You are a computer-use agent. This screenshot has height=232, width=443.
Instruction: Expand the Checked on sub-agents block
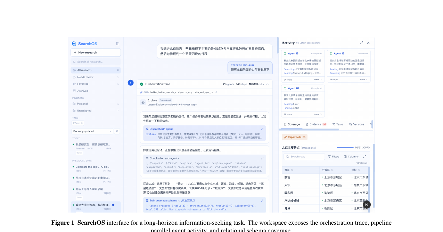(262, 158)
